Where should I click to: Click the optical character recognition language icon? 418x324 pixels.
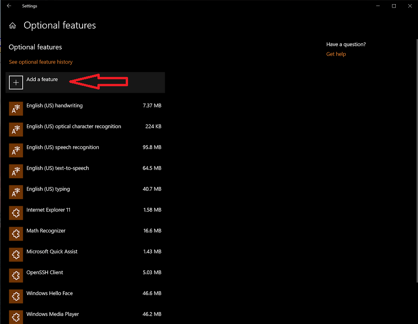point(16,129)
